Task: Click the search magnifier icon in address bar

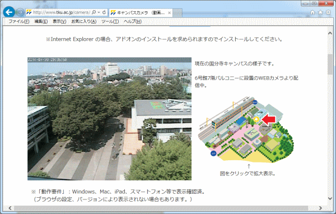Action: (94, 12)
